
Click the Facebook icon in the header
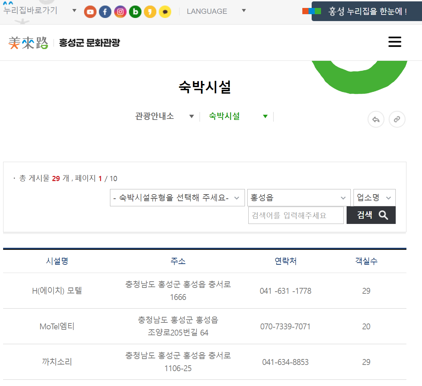pyautogui.click(x=105, y=11)
